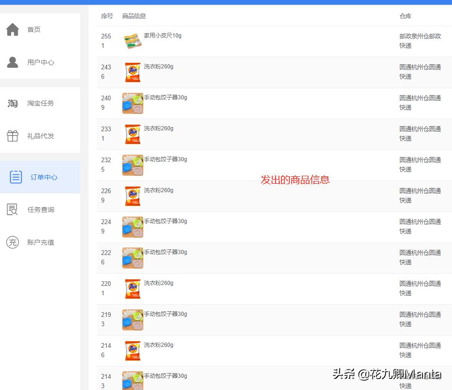Click the first 洗衣粉260g product image
Image resolution: width=452 pixels, height=390 pixels.
pos(133,72)
